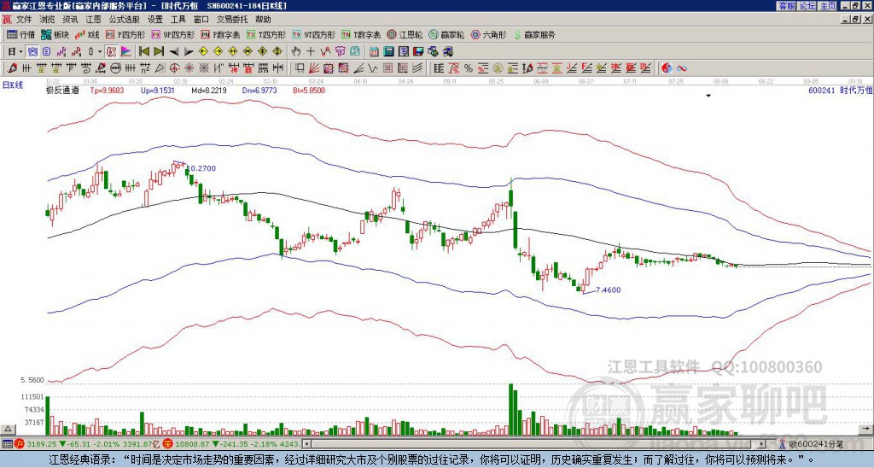The image size is (874, 468).
Task: Open the 文件 menu
Action: point(24,20)
